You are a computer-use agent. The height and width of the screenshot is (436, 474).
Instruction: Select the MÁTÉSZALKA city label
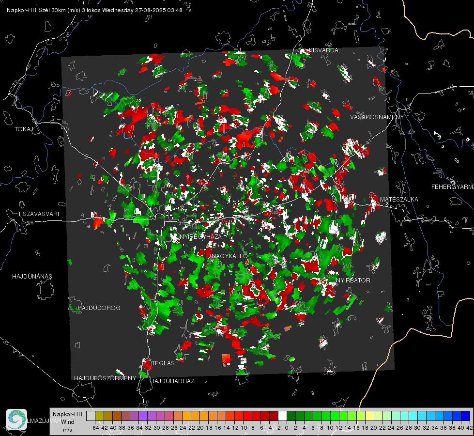pyautogui.click(x=399, y=200)
